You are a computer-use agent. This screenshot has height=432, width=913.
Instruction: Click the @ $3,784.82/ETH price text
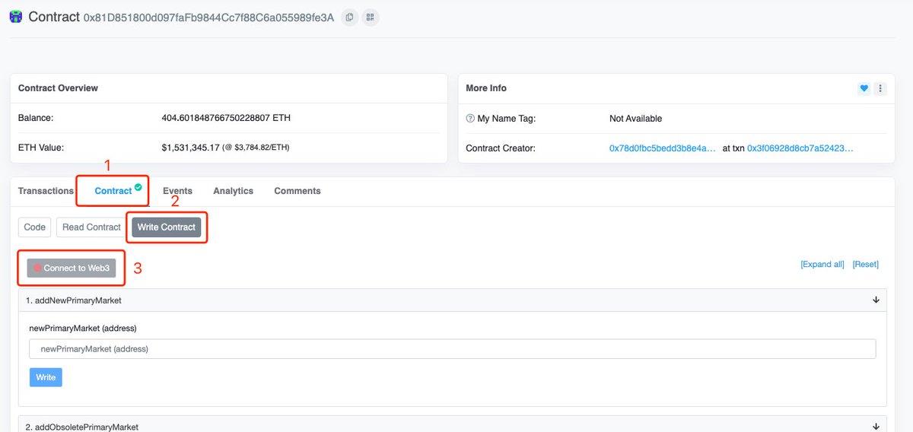(256, 148)
